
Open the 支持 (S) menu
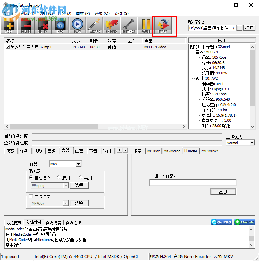tap(121, 13)
